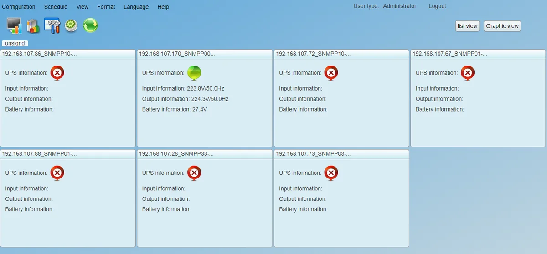The height and width of the screenshot is (254, 547).
Task: Select device header 192.168.107.28_SNMPP33
Action: (205, 154)
